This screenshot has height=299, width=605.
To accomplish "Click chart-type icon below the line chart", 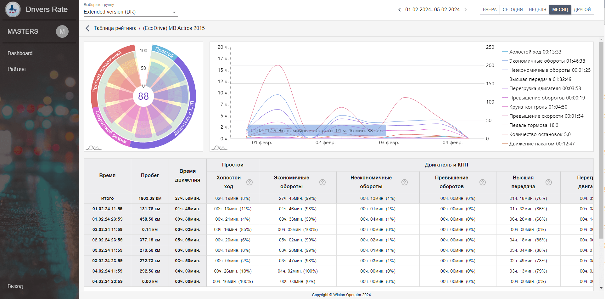I will (219, 148).
